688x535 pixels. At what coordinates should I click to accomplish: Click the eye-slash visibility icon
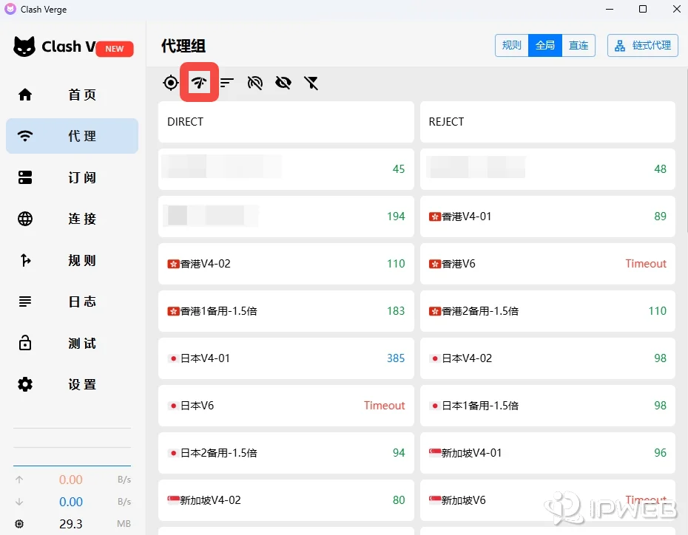coord(283,83)
